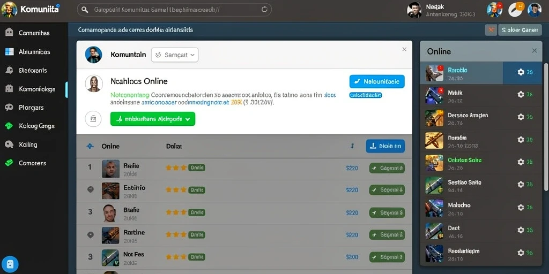The height and width of the screenshot is (274, 549).
Task: Expand the Sarngat dropdown
Action: tap(175, 55)
